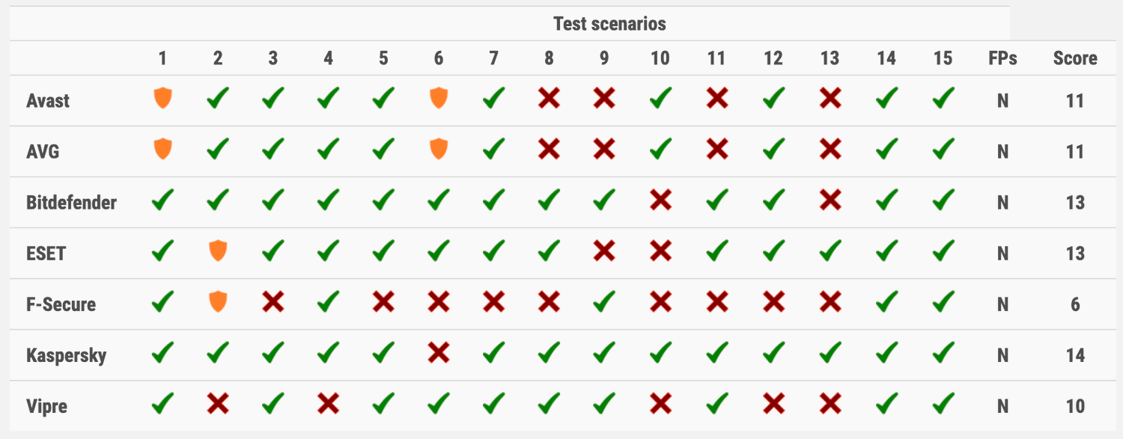
Task: Click AVG's orange shield in scenario 6
Action: pos(439,150)
